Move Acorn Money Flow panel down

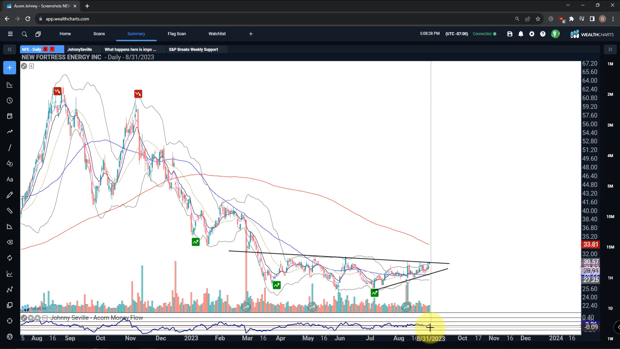pyautogui.click(x=31, y=318)
